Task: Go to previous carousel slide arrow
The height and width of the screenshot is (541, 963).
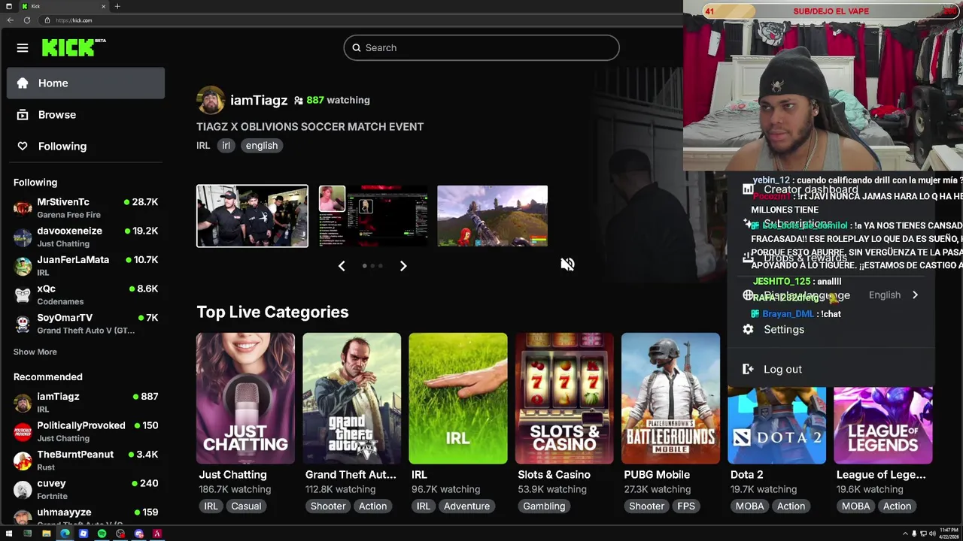Action: point(342,266)
